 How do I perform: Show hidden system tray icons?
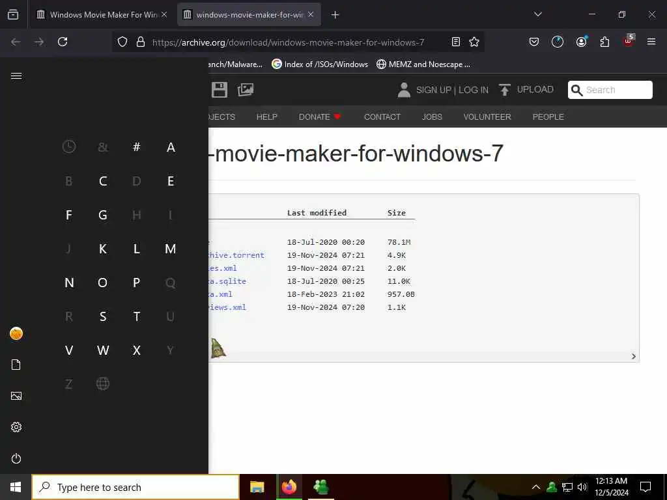536,487
